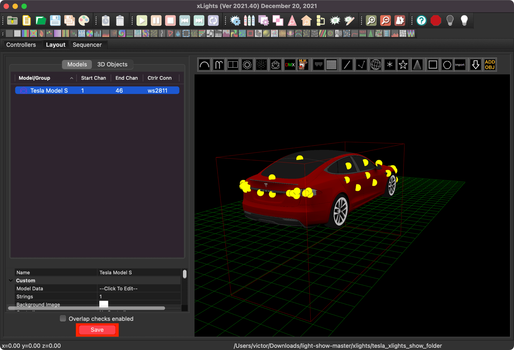514x350 pixels.
Task: Open a sequence with green folder icon
Action: (41, 21)
